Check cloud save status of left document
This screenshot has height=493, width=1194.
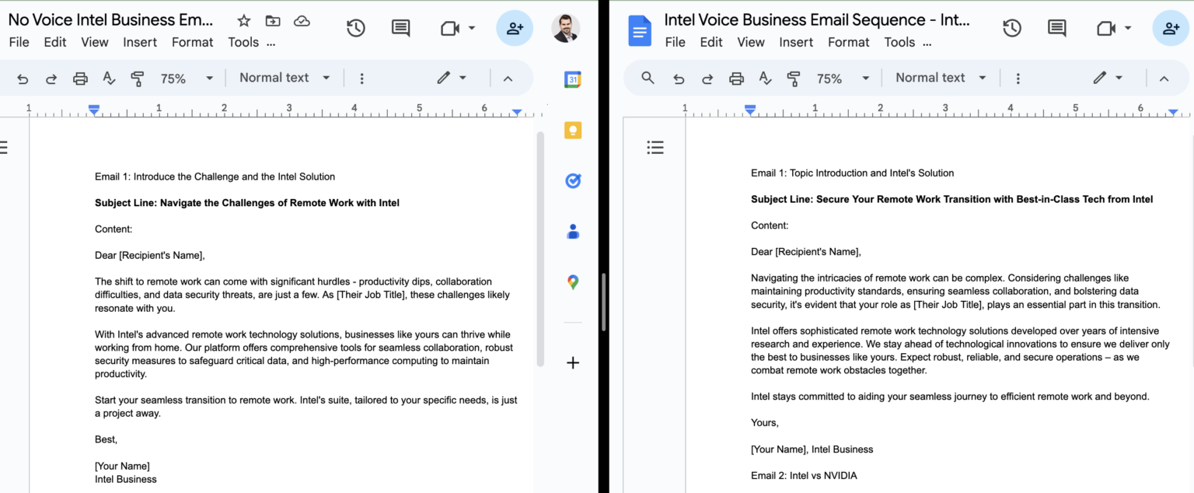pyautogui.click(x=302, y=21)
